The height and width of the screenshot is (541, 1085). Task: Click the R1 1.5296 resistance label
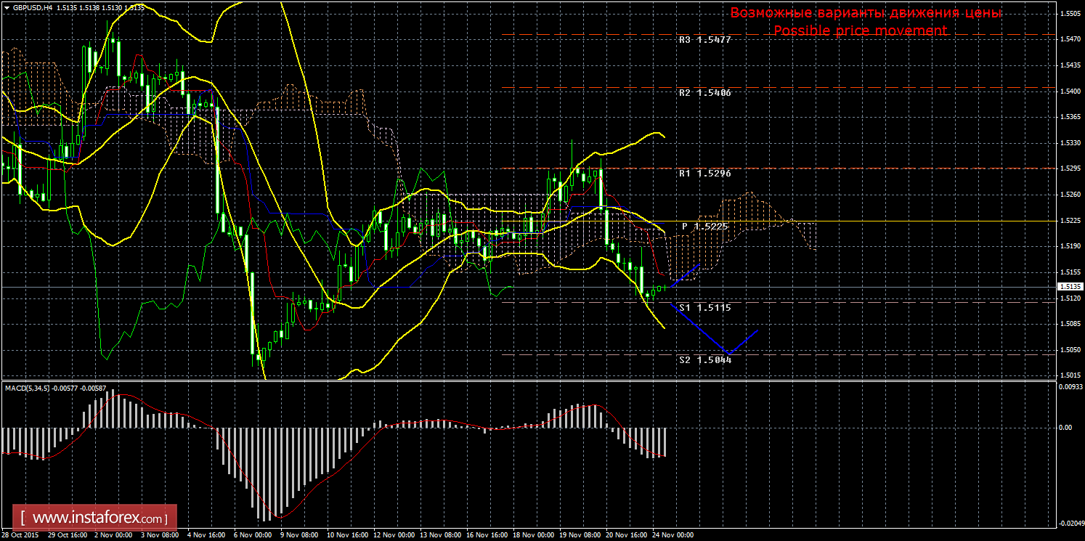coord(704,174)
